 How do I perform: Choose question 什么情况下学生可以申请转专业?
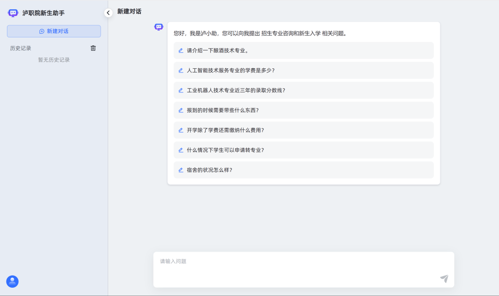tap(225, 150)
